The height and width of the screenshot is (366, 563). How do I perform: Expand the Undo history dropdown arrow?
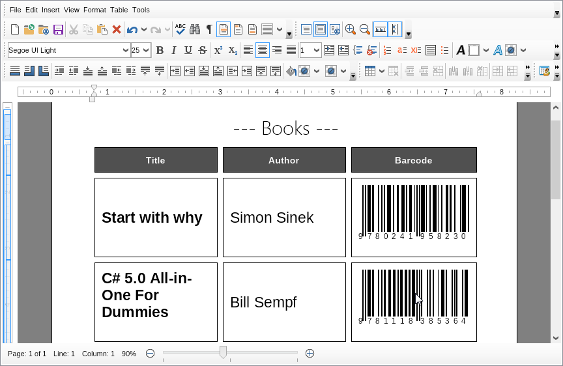(x=144, y=29)
